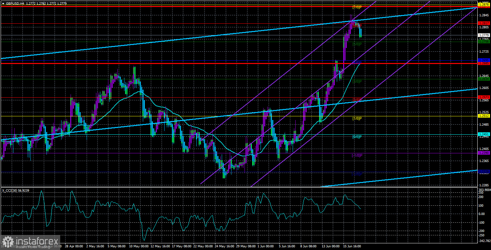
Task: Select the [2/8]P Murray level label
Action: [x=357, y=100]
